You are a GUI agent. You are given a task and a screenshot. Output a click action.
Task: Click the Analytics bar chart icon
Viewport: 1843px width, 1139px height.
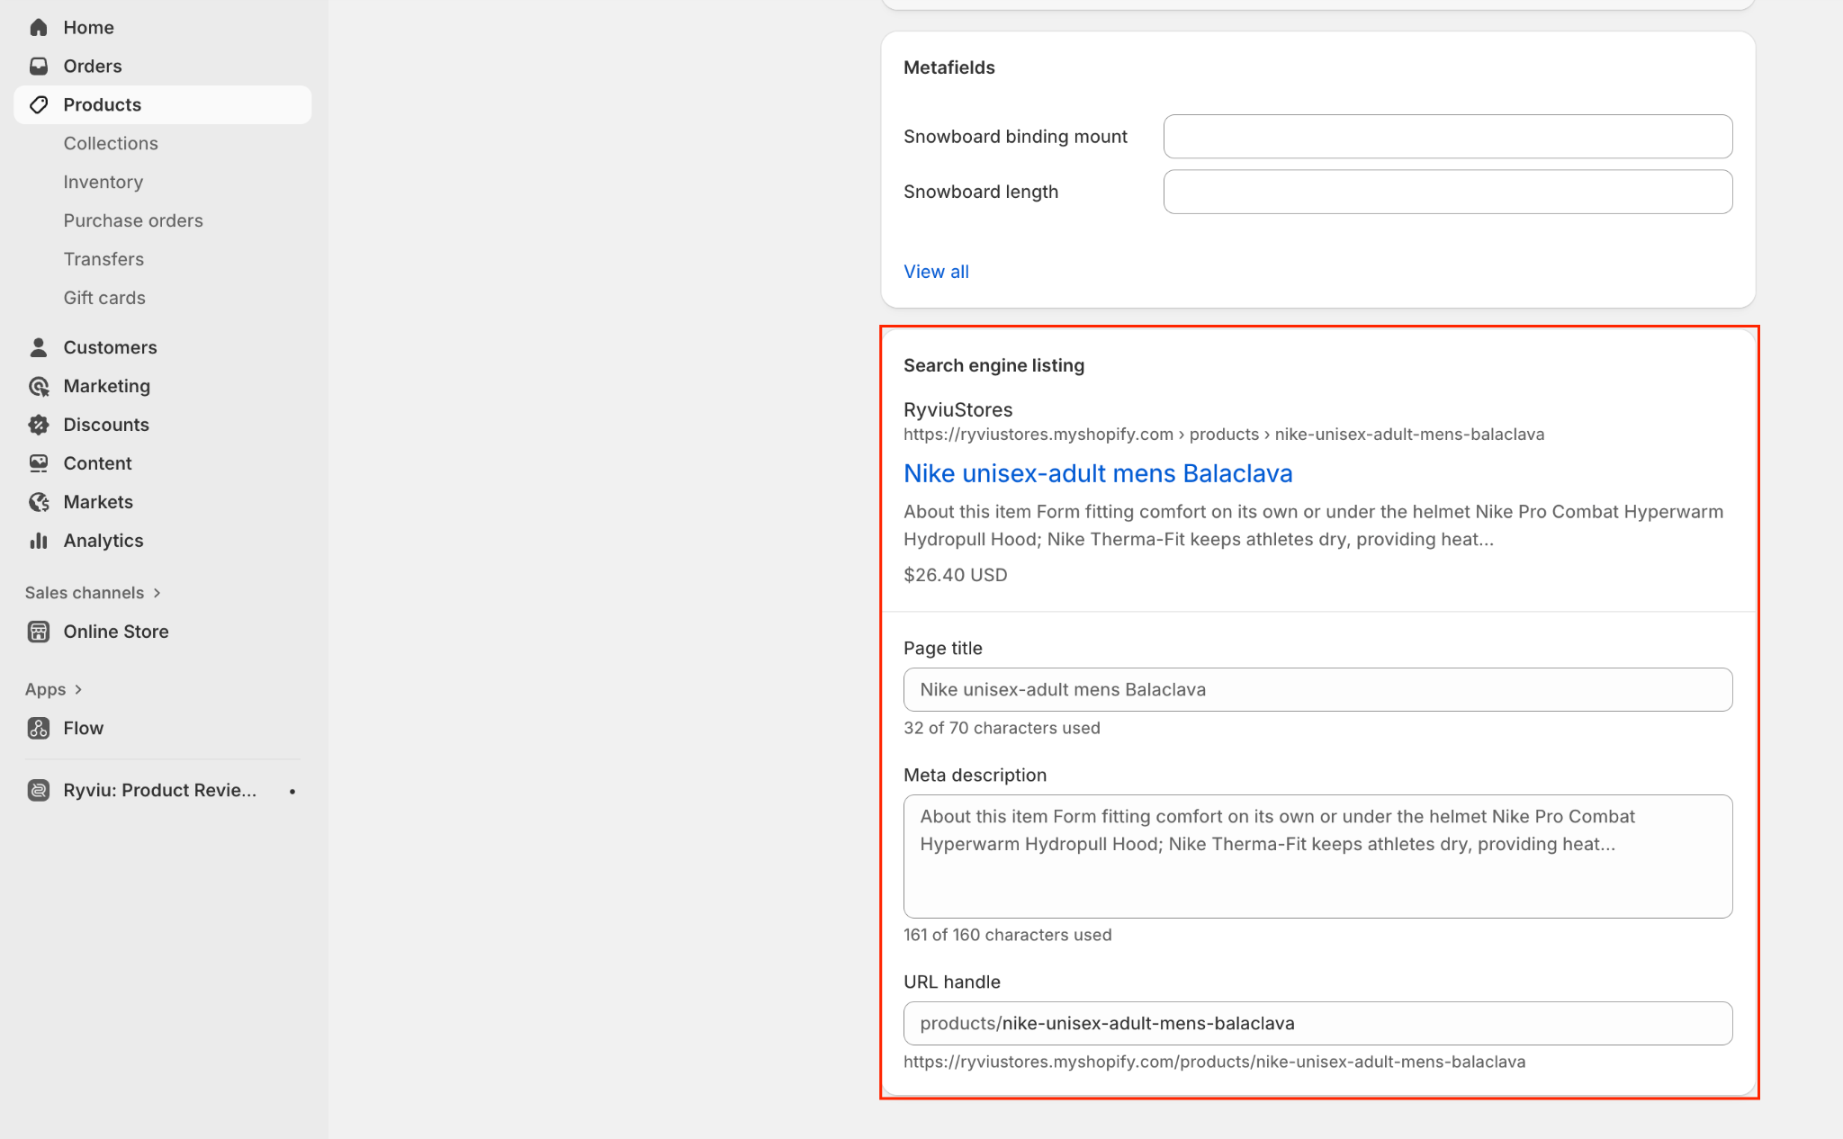(x=38, y=541)
